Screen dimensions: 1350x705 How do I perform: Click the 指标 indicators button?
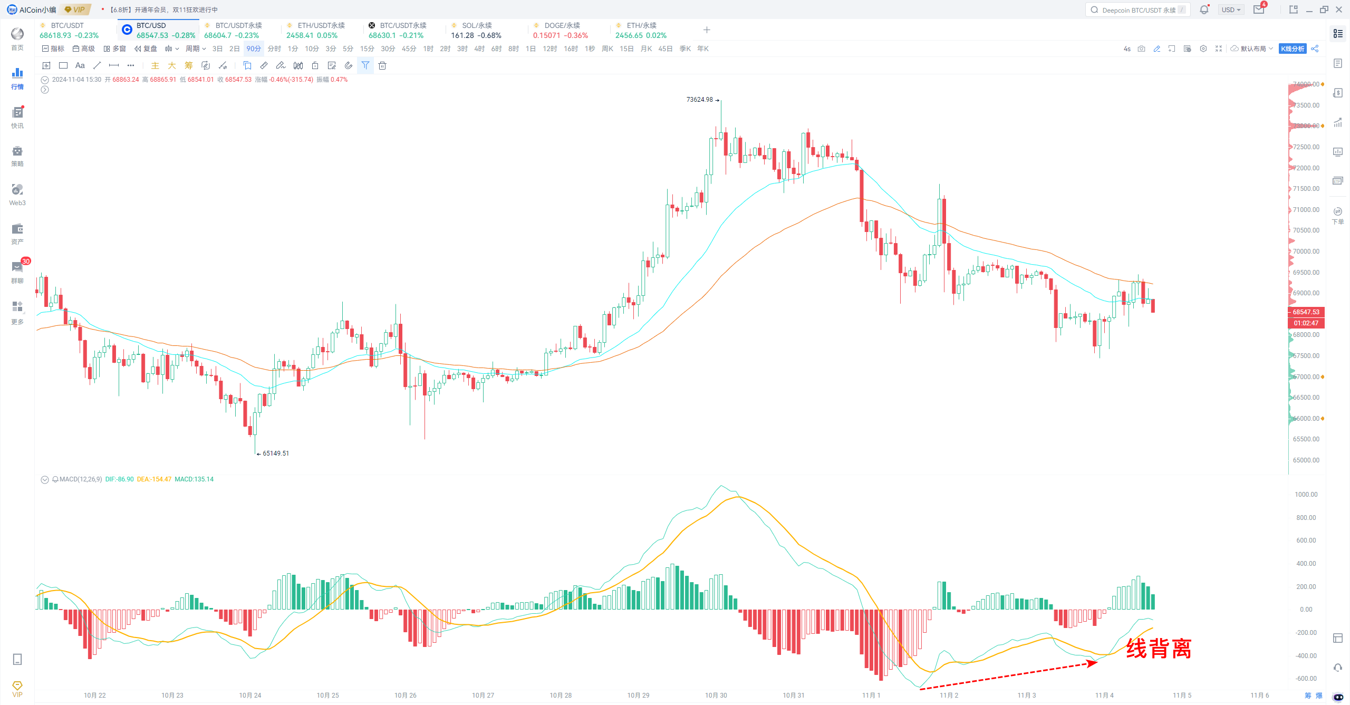point(53,49)
